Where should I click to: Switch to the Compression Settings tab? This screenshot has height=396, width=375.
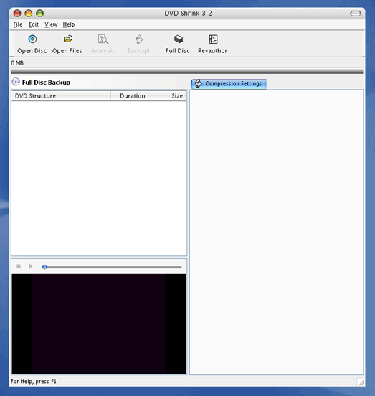[x=229, y=84]
